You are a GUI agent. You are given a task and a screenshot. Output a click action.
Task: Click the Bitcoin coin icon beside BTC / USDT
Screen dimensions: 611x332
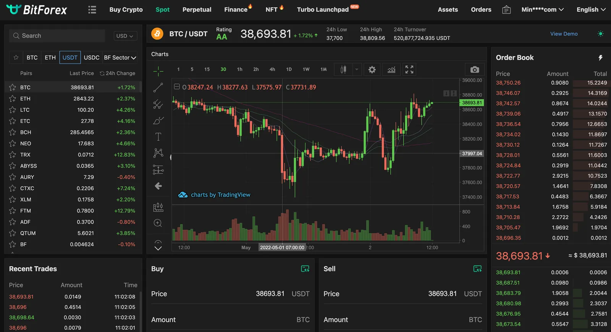[x=157, y=34]
